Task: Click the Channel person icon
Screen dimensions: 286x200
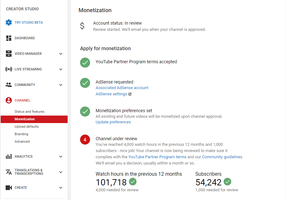Action: tap(9, 100)
